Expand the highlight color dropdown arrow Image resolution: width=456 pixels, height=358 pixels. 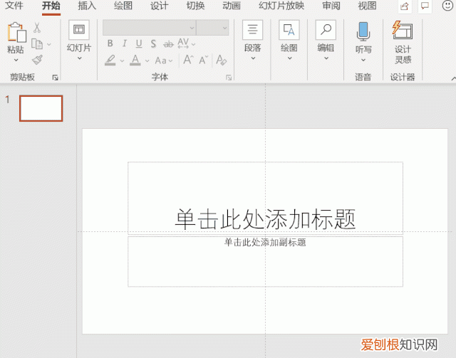(x=122, y=61)
